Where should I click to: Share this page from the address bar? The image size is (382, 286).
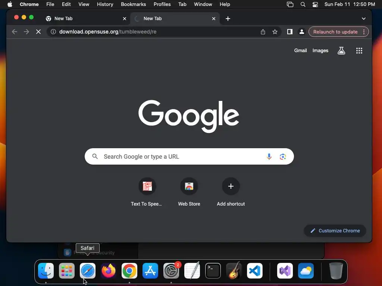point(263,32)
